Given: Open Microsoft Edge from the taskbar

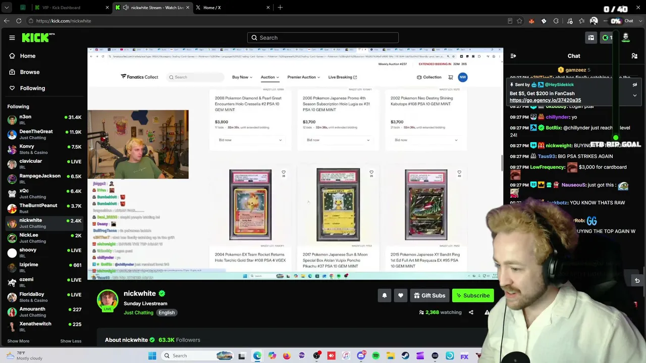Looking at the screenshot, I should tap(257, 356).
